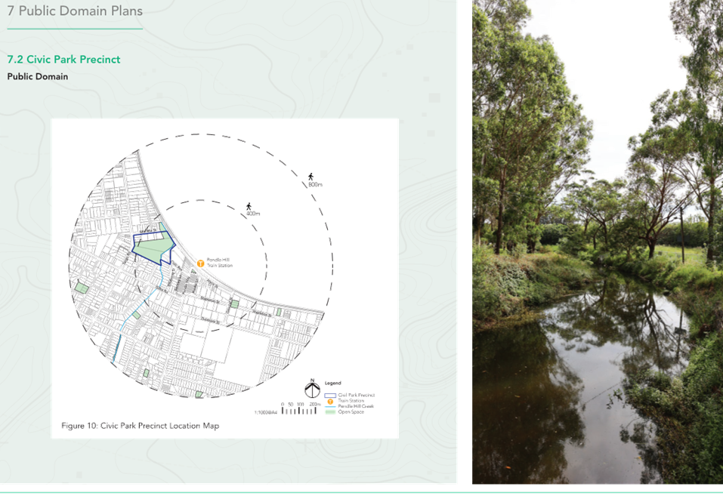This screenshot has height=499, width=723.
Task: Open the creek and trees photograph
Action: pyautogui.click(x=597, y=242)
